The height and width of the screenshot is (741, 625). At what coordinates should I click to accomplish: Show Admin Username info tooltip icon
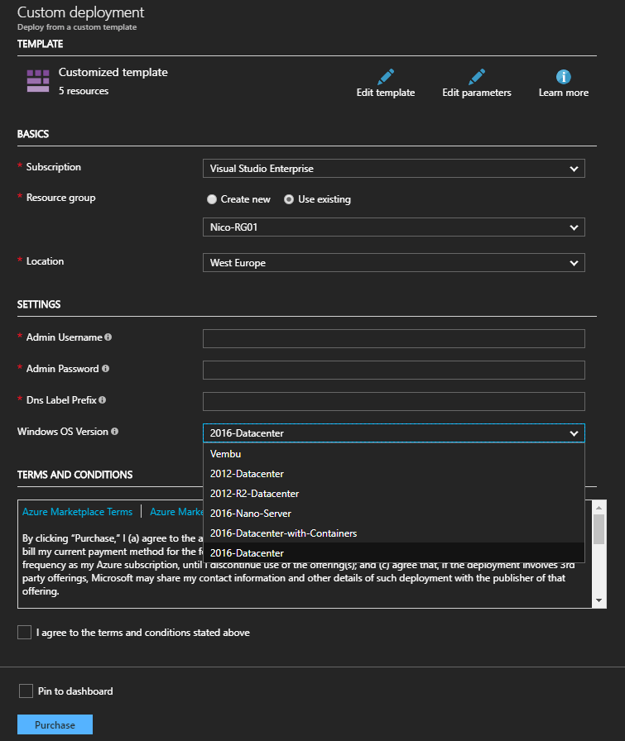(x=108, y=337)
